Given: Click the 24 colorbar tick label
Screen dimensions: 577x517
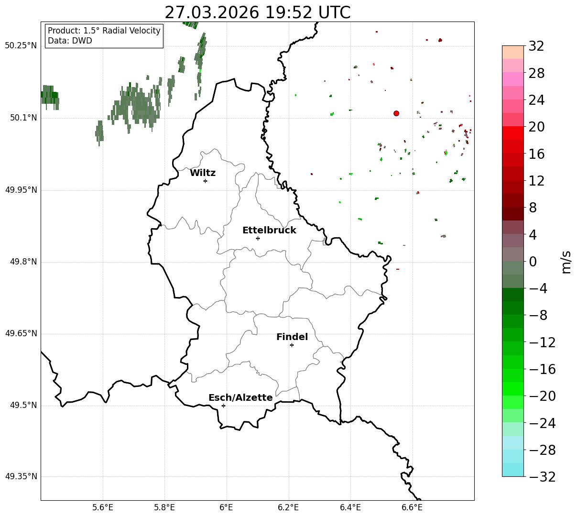Looking at the screenshot, I should (x=536, y=100).
